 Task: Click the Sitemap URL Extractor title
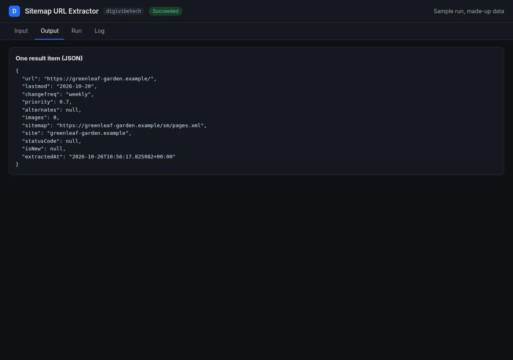point(62,11)
